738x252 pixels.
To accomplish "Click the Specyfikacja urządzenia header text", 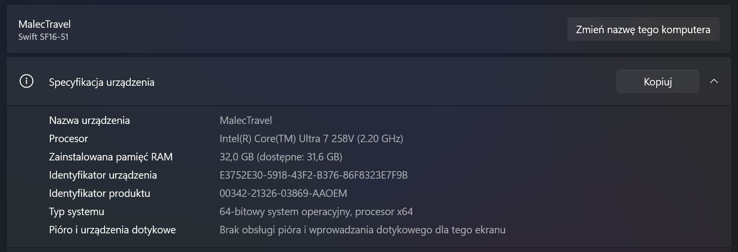I will click(102, 82).
